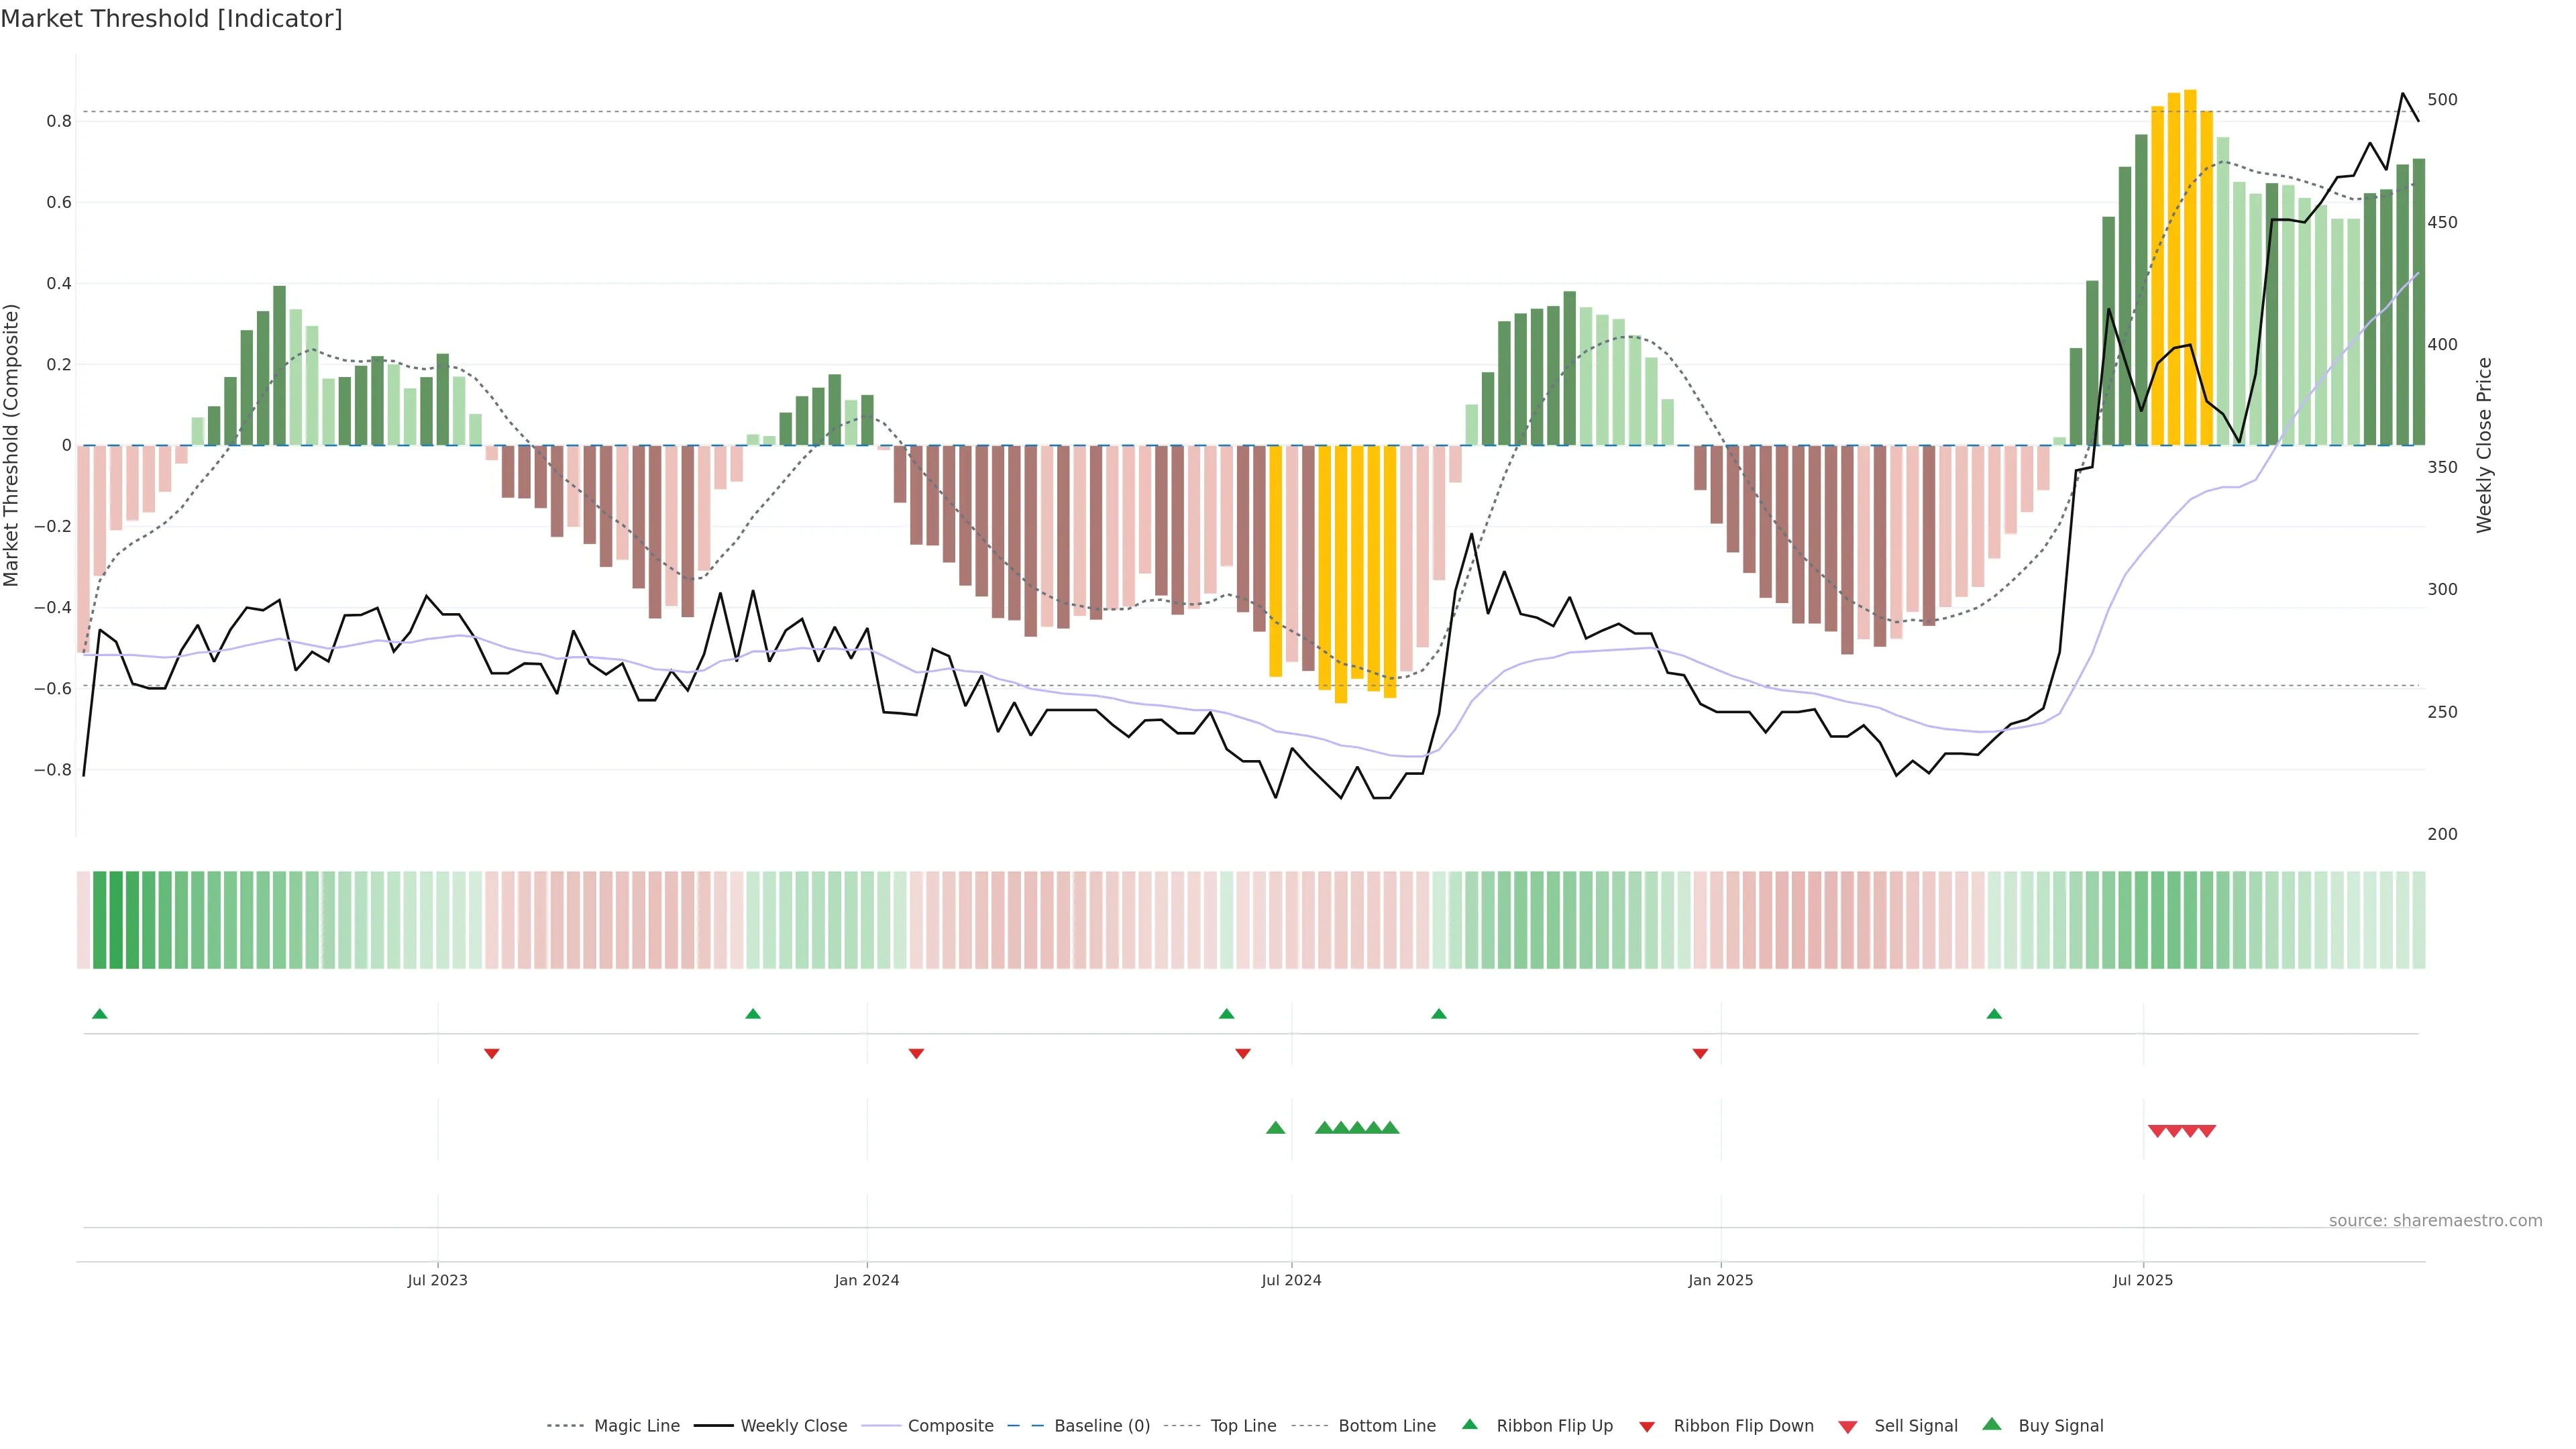The width and height of the screenshot is (2576, 1449).
Task: Click the red flip-down marker after Jul 2023
Action: (491, 1053)
